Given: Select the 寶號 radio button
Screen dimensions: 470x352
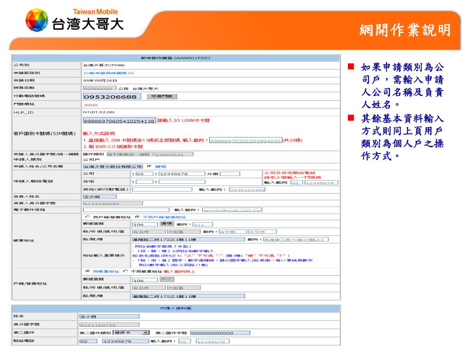Looking at the screenshot, I should click(x=149, y=166).
